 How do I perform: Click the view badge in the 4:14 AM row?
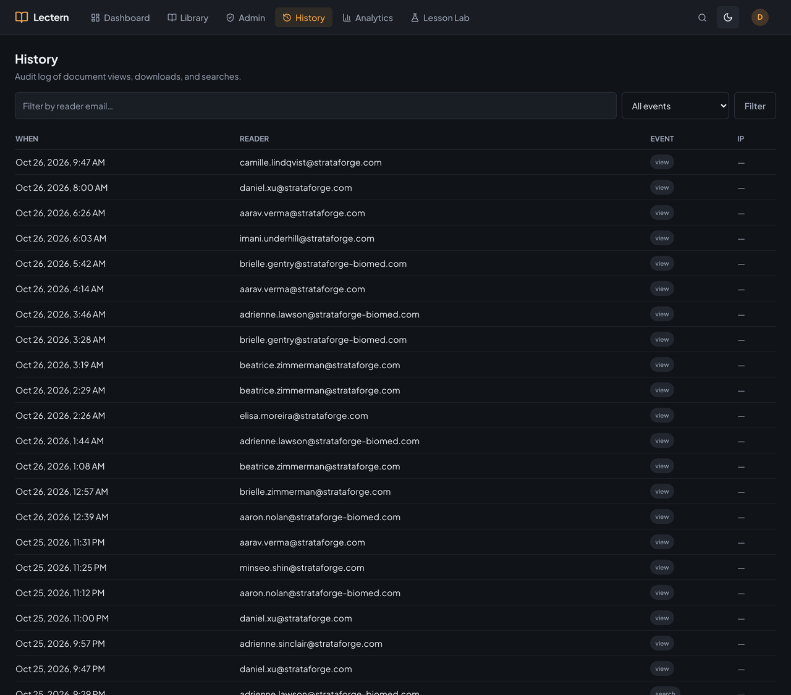[x=662, y=289]
